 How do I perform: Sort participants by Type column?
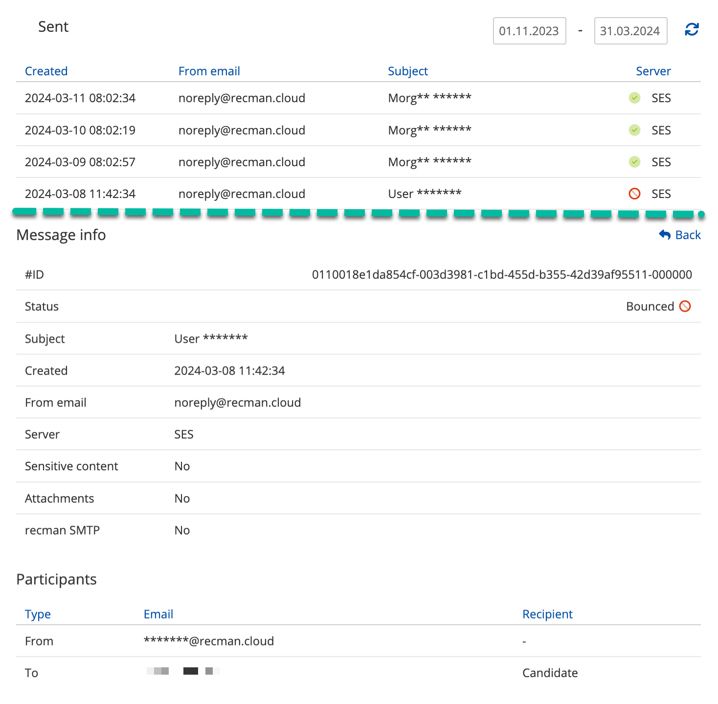click(38, 614)
